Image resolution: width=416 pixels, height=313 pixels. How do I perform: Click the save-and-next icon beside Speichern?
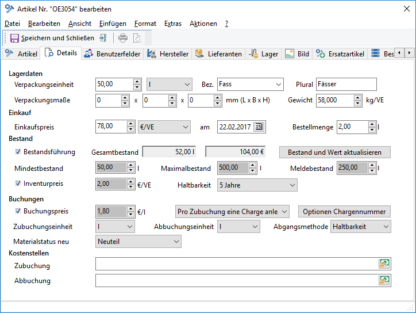pos(103,38)
